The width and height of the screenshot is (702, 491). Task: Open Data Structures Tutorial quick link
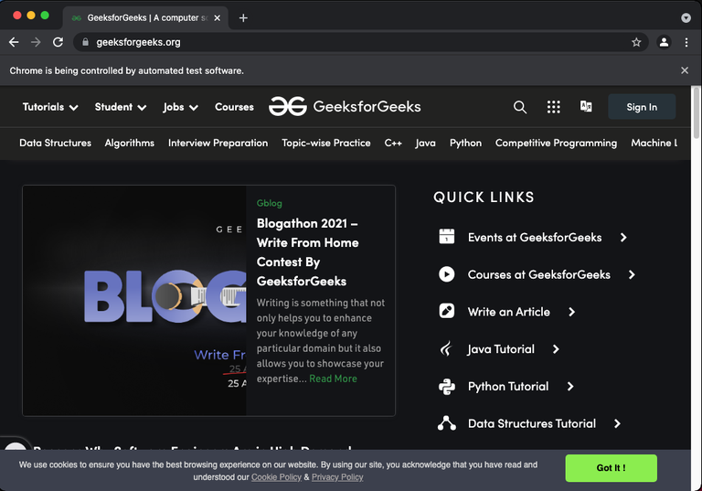[532, 423]
